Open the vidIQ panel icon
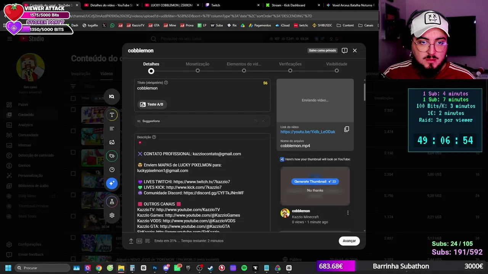 [x=112, y=97]
